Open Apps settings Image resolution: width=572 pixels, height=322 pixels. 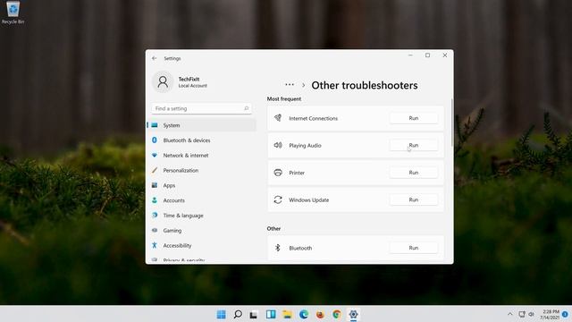[202, 185]
